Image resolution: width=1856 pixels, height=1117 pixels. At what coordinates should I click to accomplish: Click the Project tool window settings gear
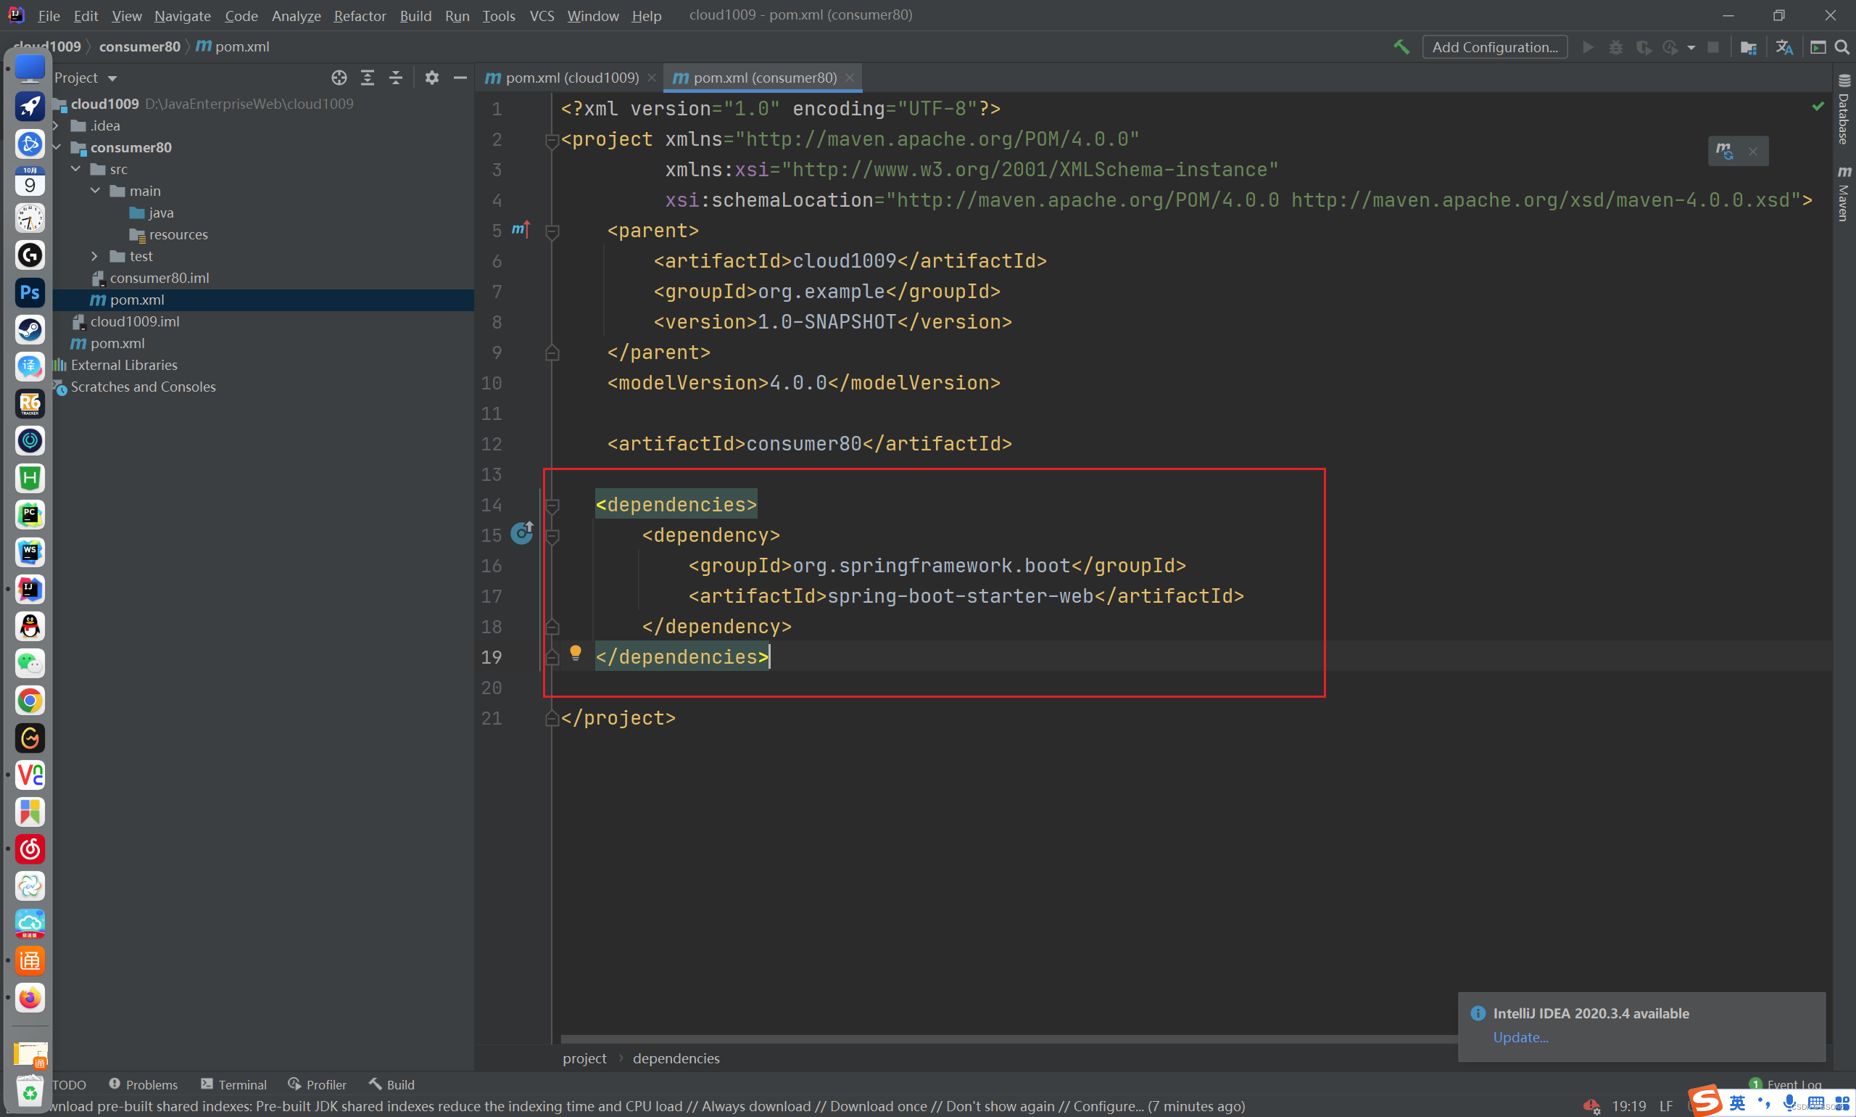pyautogui.click(x=431, y=78)
